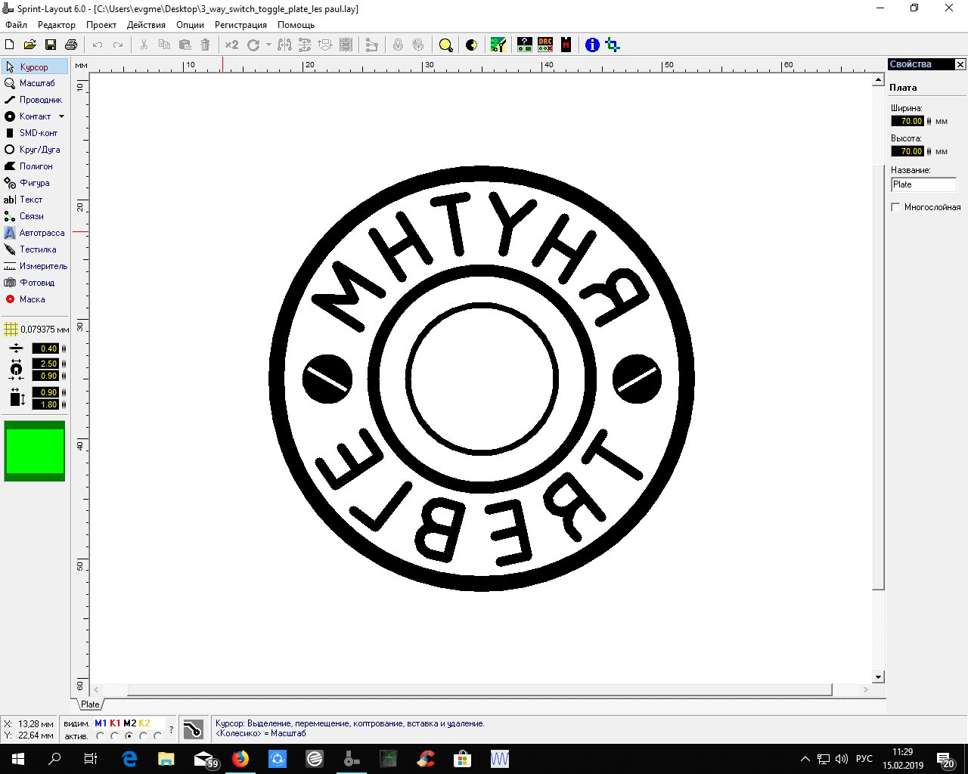Expand the Контакт pad type dropdown arrow

point(61,116)
